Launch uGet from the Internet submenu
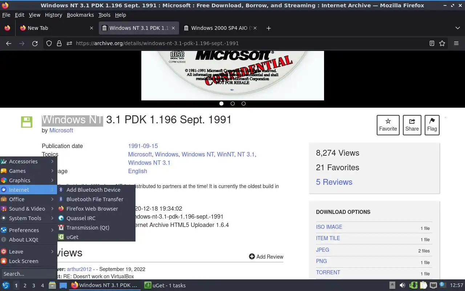The width and height of the screenshot is (465, 291). tap(96, 237)
